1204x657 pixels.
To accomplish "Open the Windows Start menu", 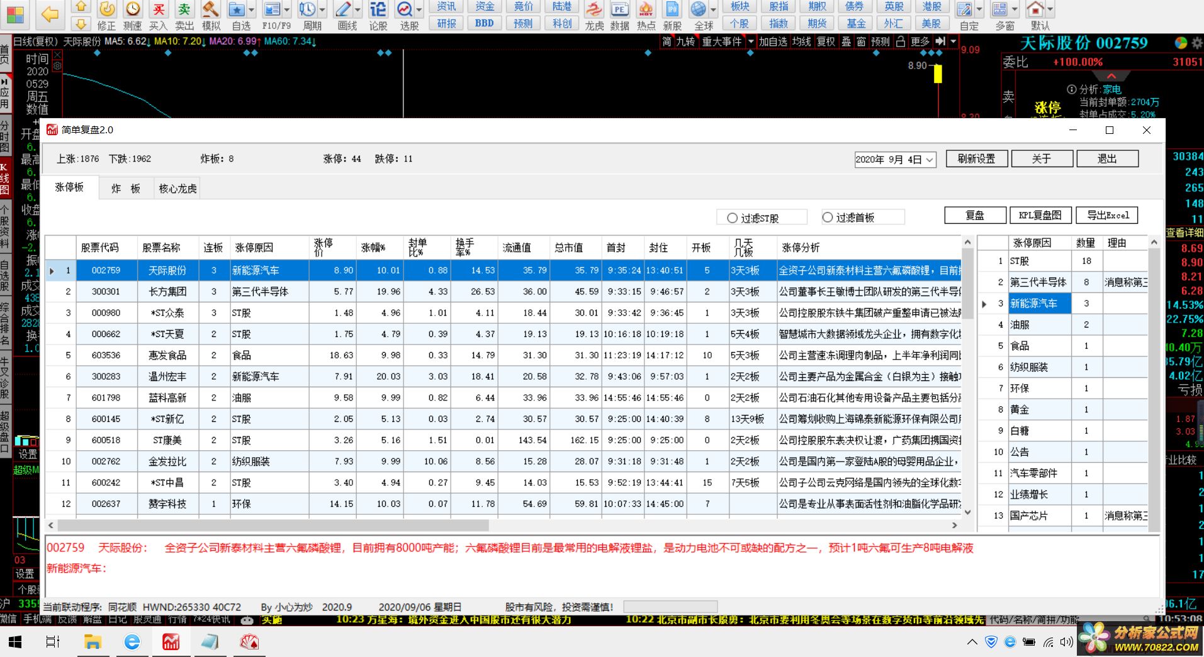I will [x=15, y=642].
